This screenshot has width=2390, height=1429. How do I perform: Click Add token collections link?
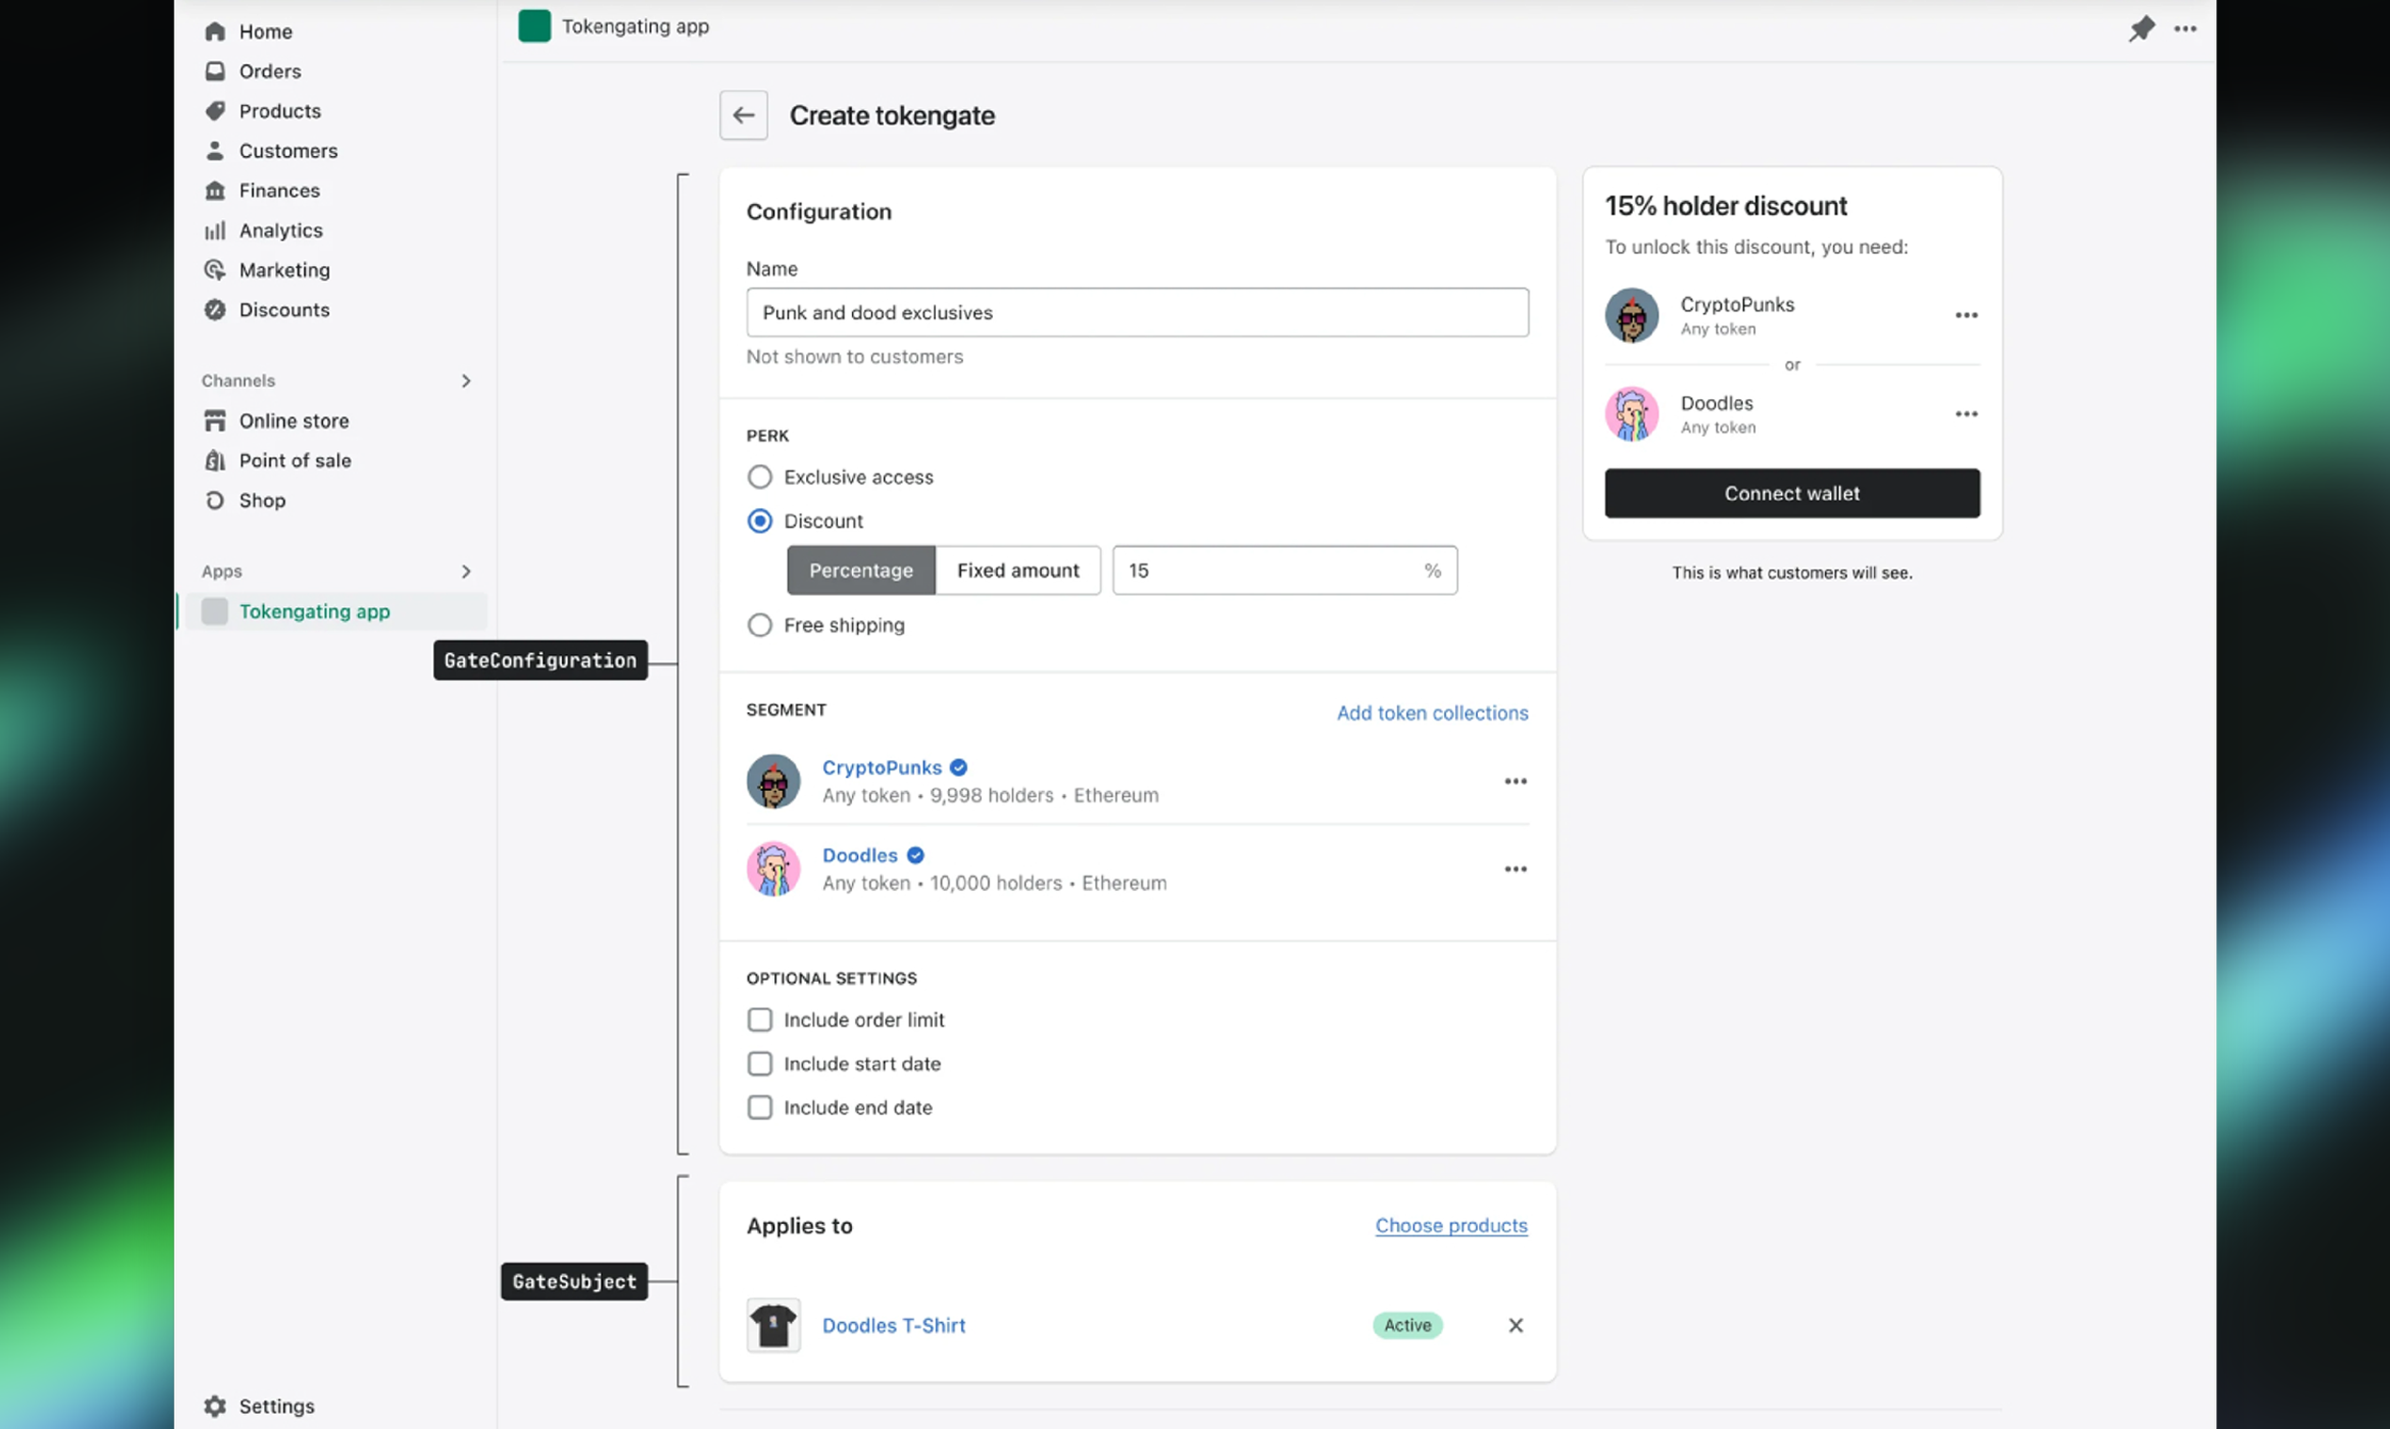tap(1432, 712)
